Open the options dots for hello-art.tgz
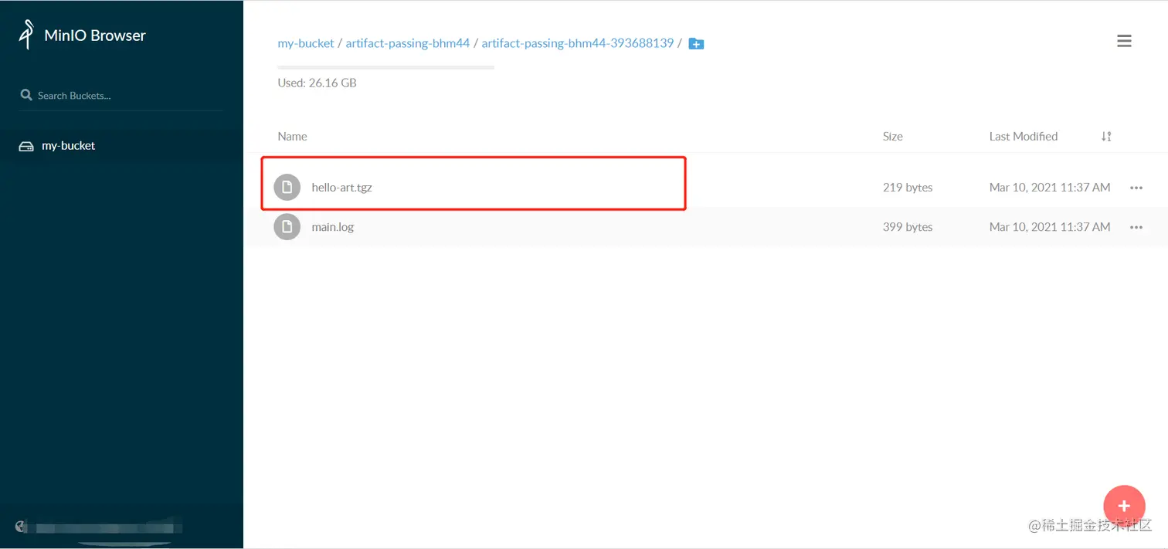 coord(1136,188)
